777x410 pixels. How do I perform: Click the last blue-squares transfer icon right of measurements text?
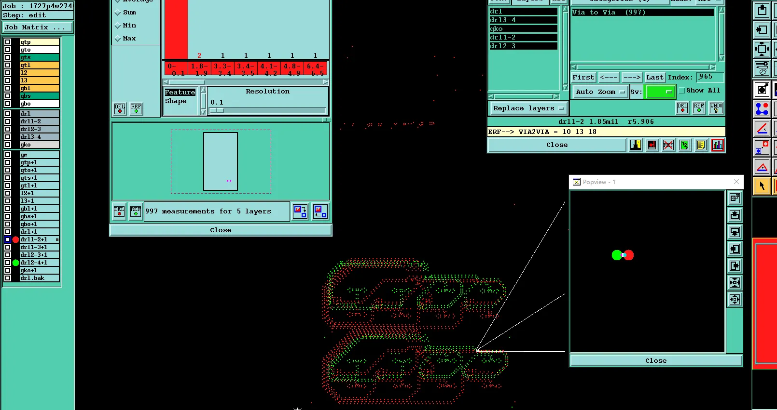320,212
